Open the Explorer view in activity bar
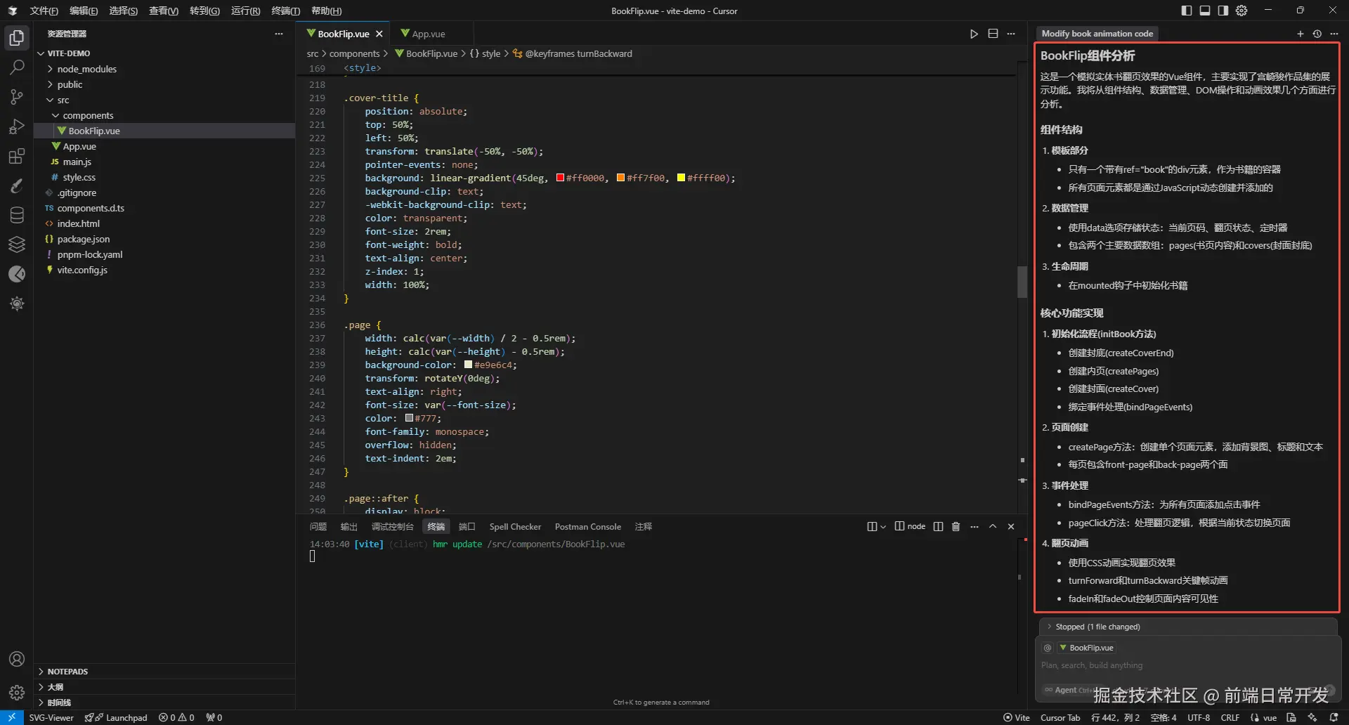This screenshot has height=725, width=1349. point(17,38)
